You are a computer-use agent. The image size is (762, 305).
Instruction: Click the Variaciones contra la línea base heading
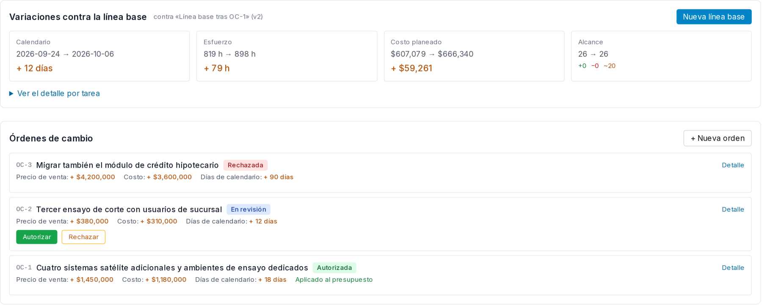point(78,17)
